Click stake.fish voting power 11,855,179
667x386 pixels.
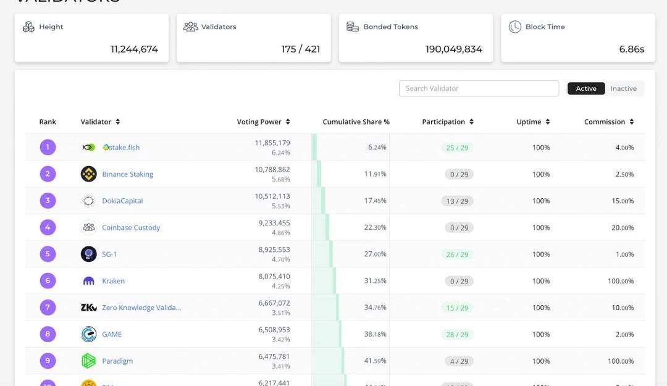272,143
